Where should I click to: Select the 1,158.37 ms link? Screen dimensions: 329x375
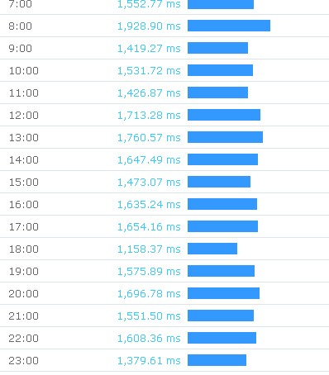[x=149, y=249]
